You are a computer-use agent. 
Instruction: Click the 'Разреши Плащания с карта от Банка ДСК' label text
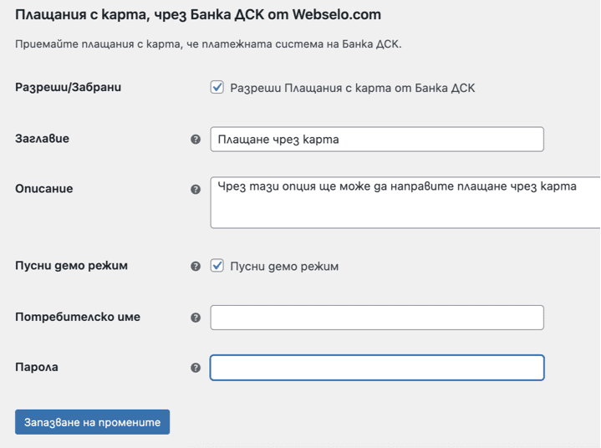point(352,88)
